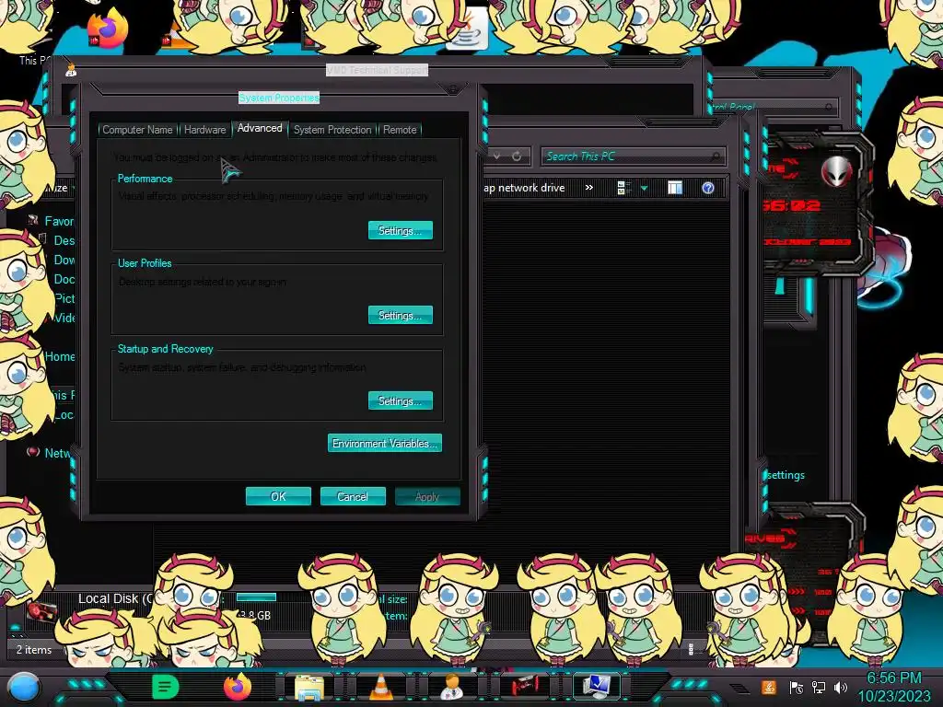Select System Properties taskbar monitor icon
This screenshot has height=707, width=943.
(x=597, y=687)
